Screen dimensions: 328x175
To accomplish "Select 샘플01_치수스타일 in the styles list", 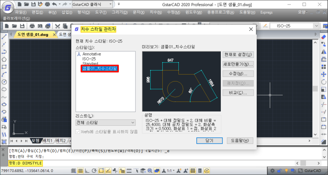I will (x=100, y=68).
